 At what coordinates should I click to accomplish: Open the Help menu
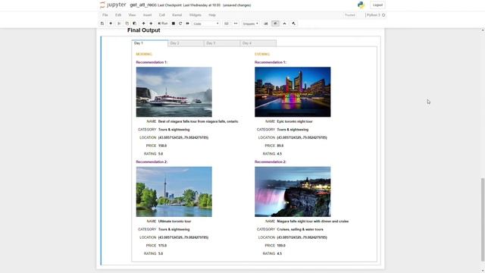pyautogui.click(x=212, y=15)
